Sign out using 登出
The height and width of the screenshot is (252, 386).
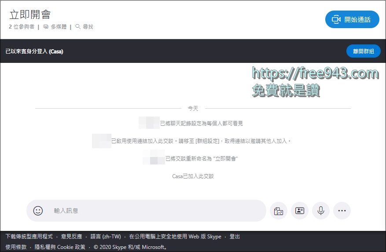235,237
